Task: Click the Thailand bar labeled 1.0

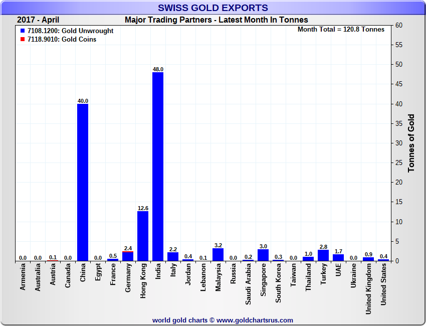Action: (x=308, y=259)
